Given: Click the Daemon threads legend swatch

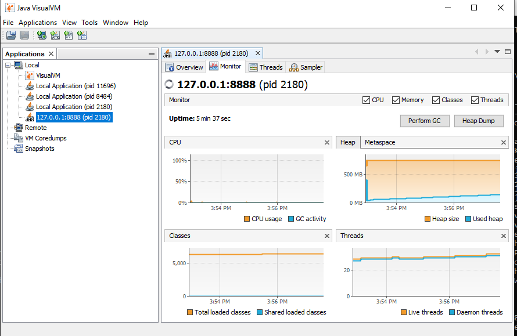Looking at the screenshot, I should (452, 312).
